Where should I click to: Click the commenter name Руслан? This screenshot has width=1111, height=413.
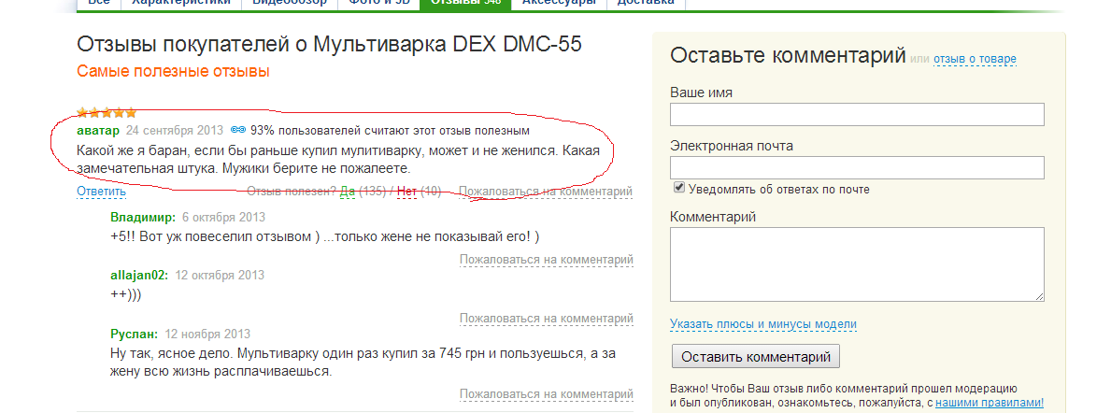pos(135,335)
